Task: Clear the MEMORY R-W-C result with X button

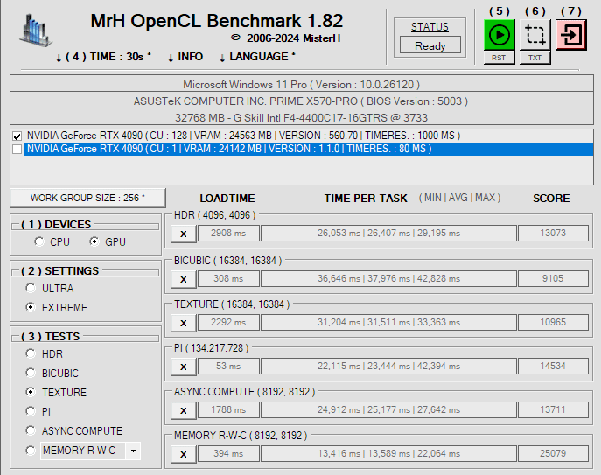Action: click(x=184, y=454)
